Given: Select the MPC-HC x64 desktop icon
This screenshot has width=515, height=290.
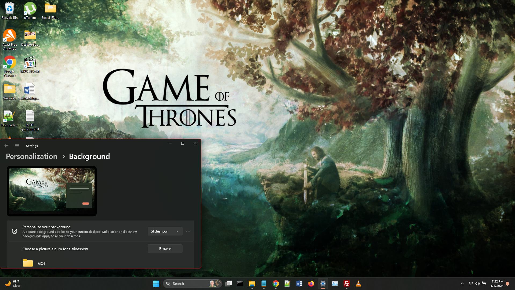Looking at the screenshot, I should pyautogui.click(x=30, y=64).
